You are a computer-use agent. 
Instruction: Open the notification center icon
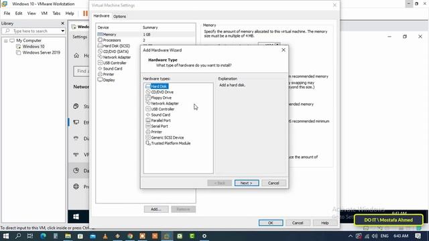[418, 236]
